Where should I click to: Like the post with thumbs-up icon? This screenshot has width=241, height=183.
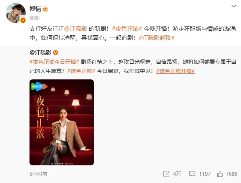coord(220,174)
